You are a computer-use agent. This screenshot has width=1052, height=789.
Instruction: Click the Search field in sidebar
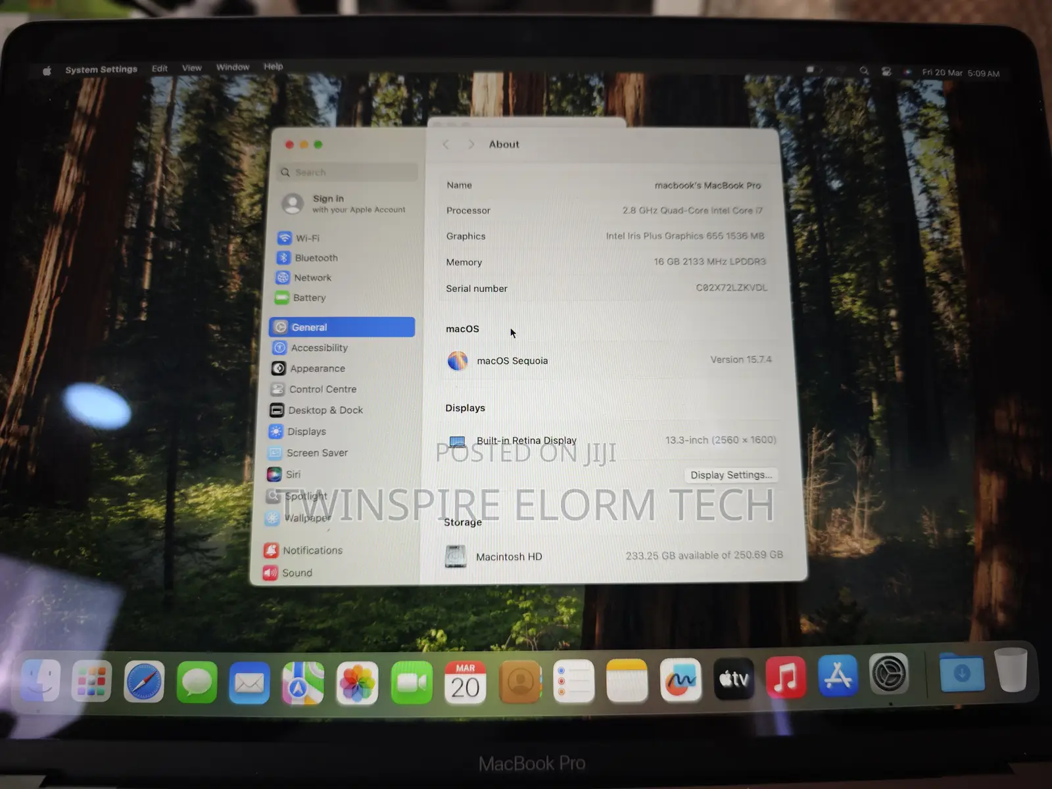(x=348, y=172)
